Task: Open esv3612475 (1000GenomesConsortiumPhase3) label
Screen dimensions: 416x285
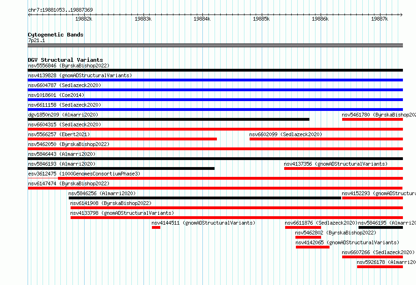Action: pyautogui.click(x=84, y=174)
